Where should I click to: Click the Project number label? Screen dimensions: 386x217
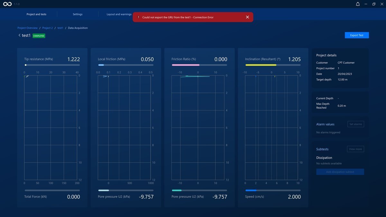click(x=326, y=68)
